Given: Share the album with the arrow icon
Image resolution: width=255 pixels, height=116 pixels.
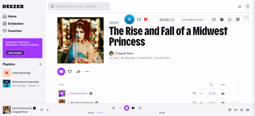Looking at the screenshot, I should [x=78, y=72].
